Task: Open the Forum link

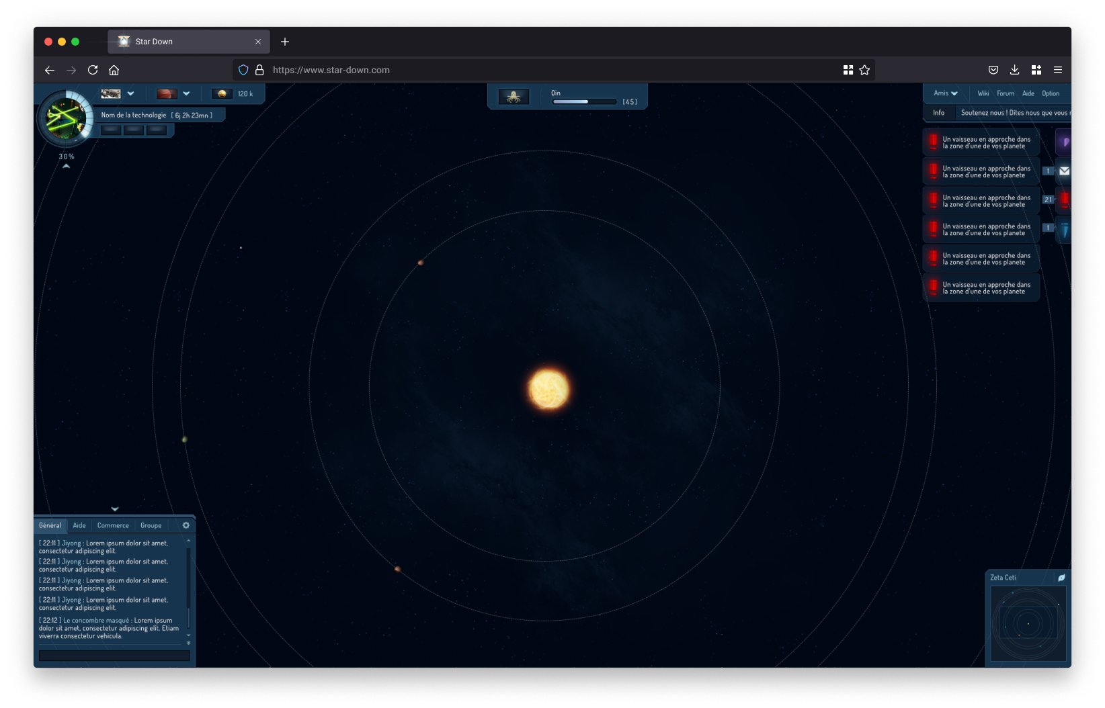Action: [1006, 93]
